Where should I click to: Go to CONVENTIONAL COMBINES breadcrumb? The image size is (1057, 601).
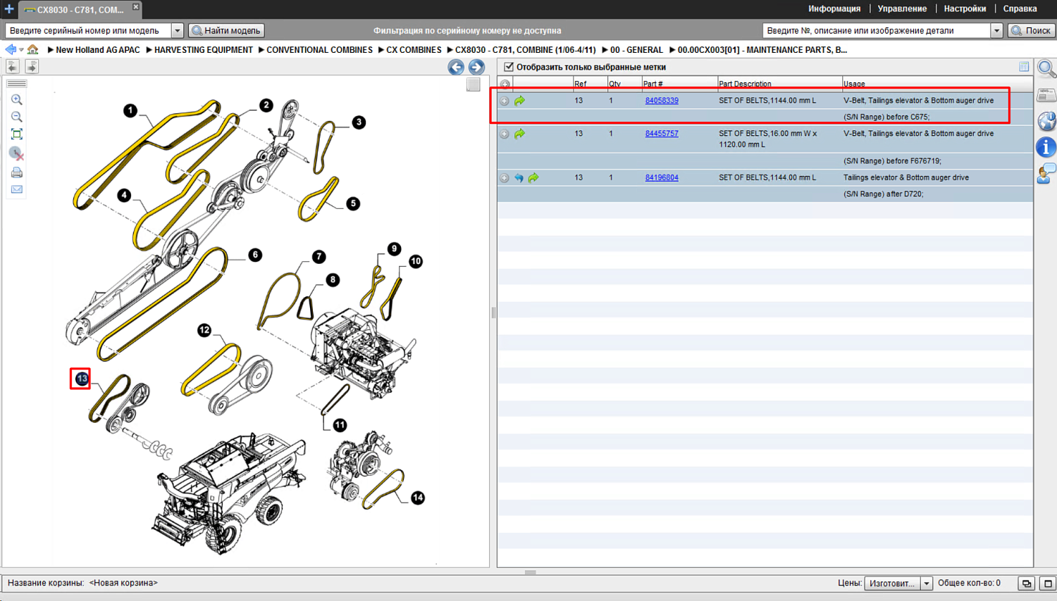pyautogui.click(x=319, y=50)
